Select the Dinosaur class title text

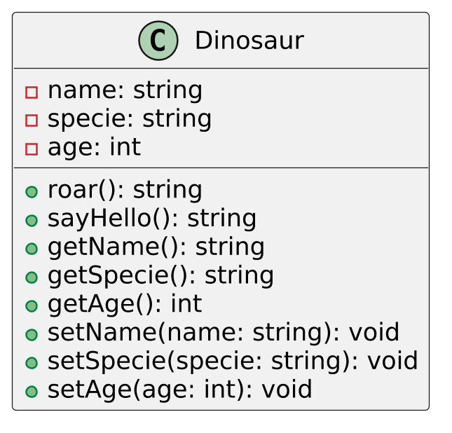(249, 41)
